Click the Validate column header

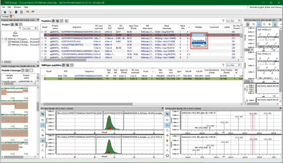(x=198, y=27)
